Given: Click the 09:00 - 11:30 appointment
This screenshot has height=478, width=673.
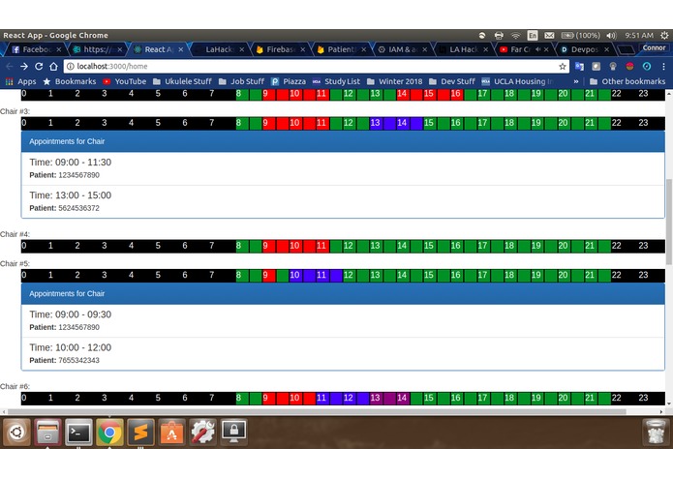Looking at the screenshot, I should click(343, 168).
